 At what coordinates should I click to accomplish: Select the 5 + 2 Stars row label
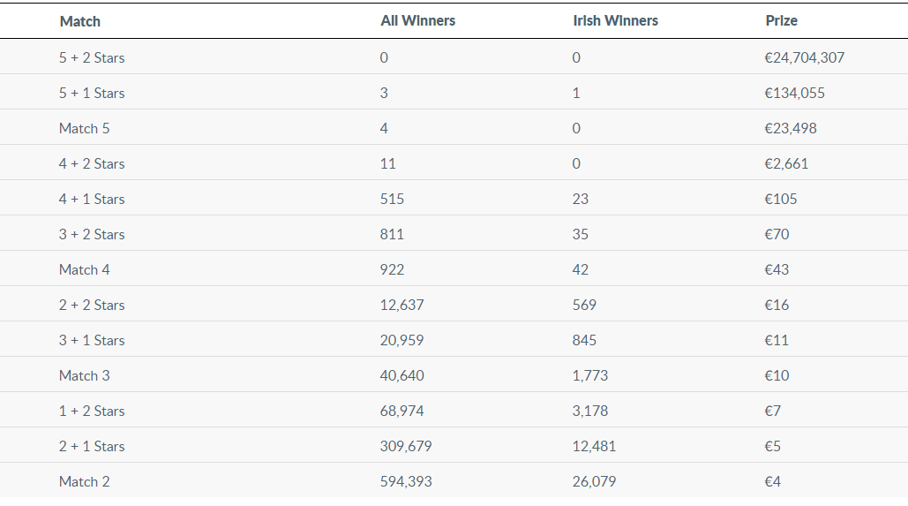point(92,57)
